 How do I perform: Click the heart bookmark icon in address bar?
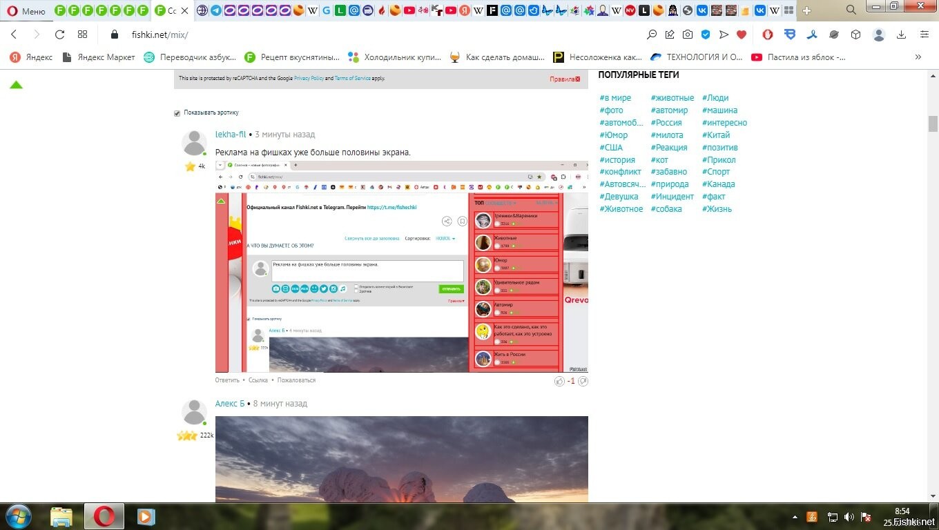click(742, 35)
